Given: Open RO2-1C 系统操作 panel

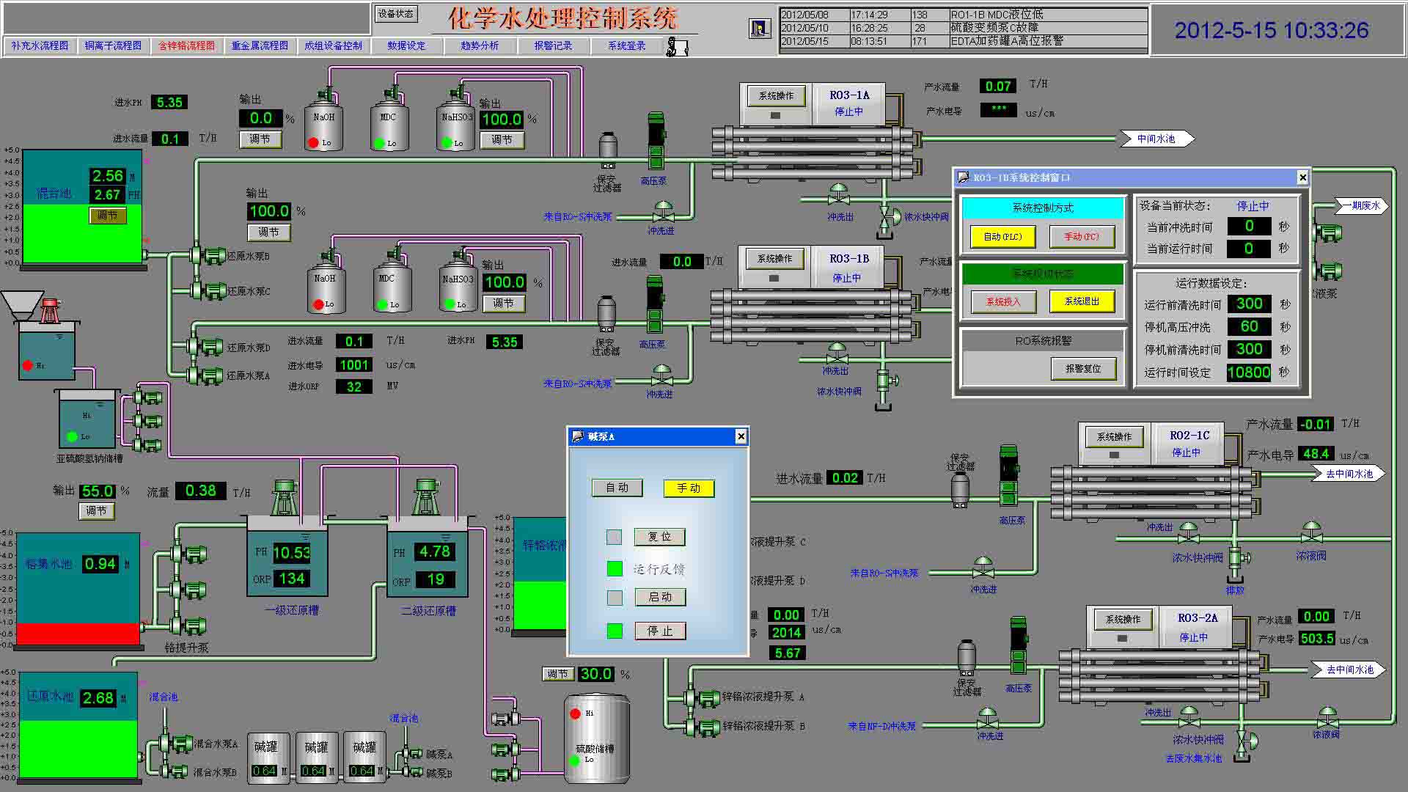Looking at the screenshot, I should click(1114, 437).
